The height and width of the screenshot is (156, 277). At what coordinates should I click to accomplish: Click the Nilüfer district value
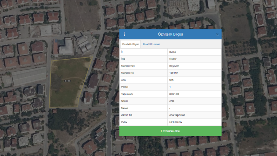(173, 59)
